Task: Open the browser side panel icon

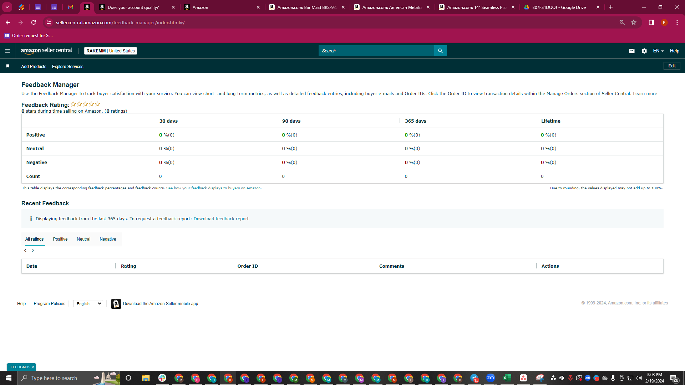Action: (x=651, y=22)
